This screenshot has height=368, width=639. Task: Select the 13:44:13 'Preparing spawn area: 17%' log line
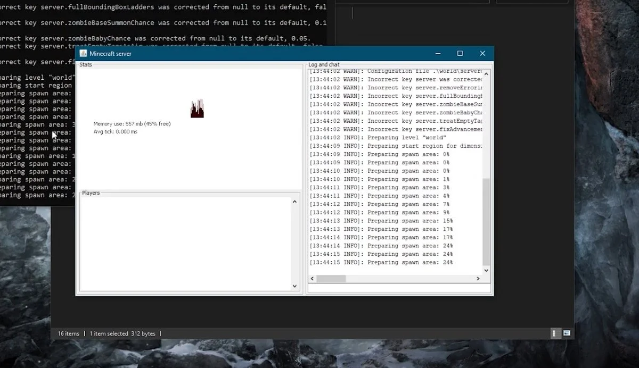point(381,229)
